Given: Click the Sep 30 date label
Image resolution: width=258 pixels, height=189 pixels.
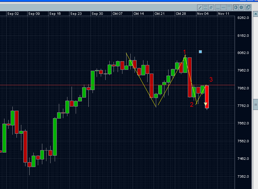Looking at the screenshot, I should tap(97, 14).
